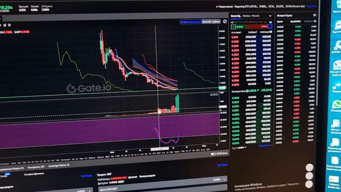Click the last price 0.2518 value
Viewport: 341px width, 192px height.
click(x=251, y=91)
